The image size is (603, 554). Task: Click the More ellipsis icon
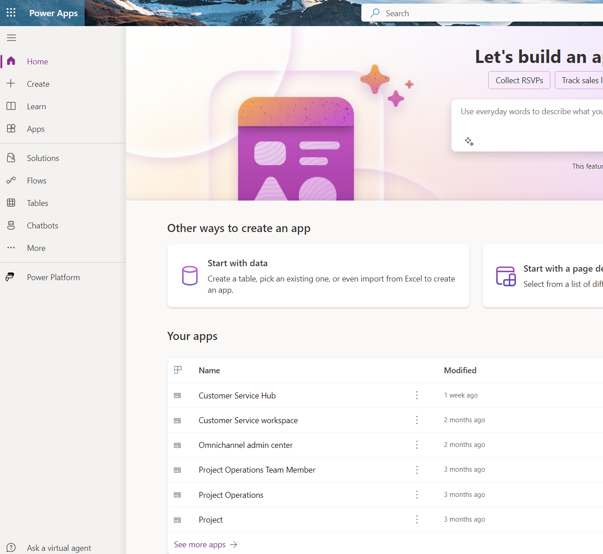point(11,248)
